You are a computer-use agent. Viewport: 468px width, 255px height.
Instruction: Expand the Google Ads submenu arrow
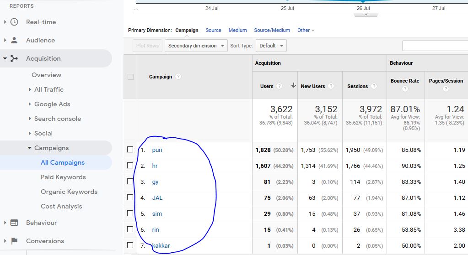(30, 104)
